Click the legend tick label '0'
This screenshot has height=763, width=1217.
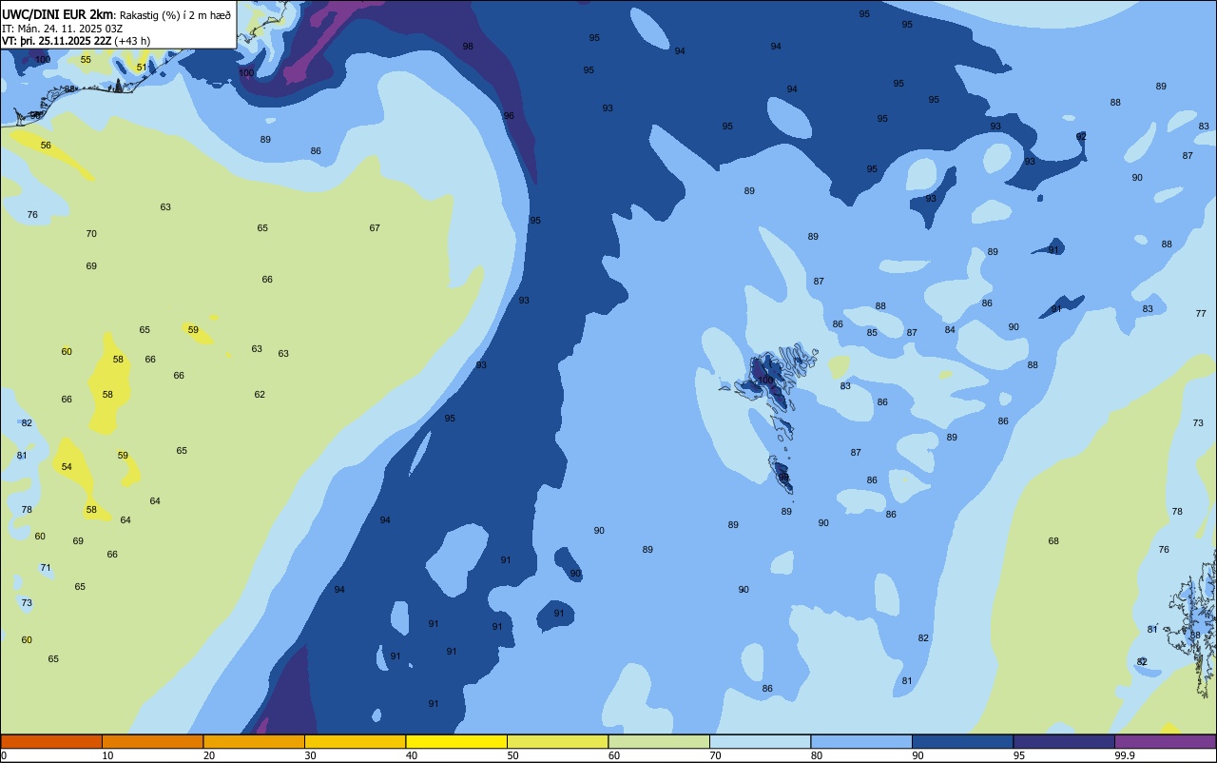[x=4, y=755]
